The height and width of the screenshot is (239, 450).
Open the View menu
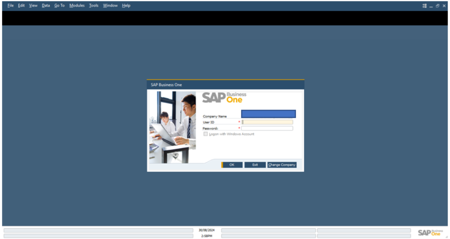(x=33, y=6)
